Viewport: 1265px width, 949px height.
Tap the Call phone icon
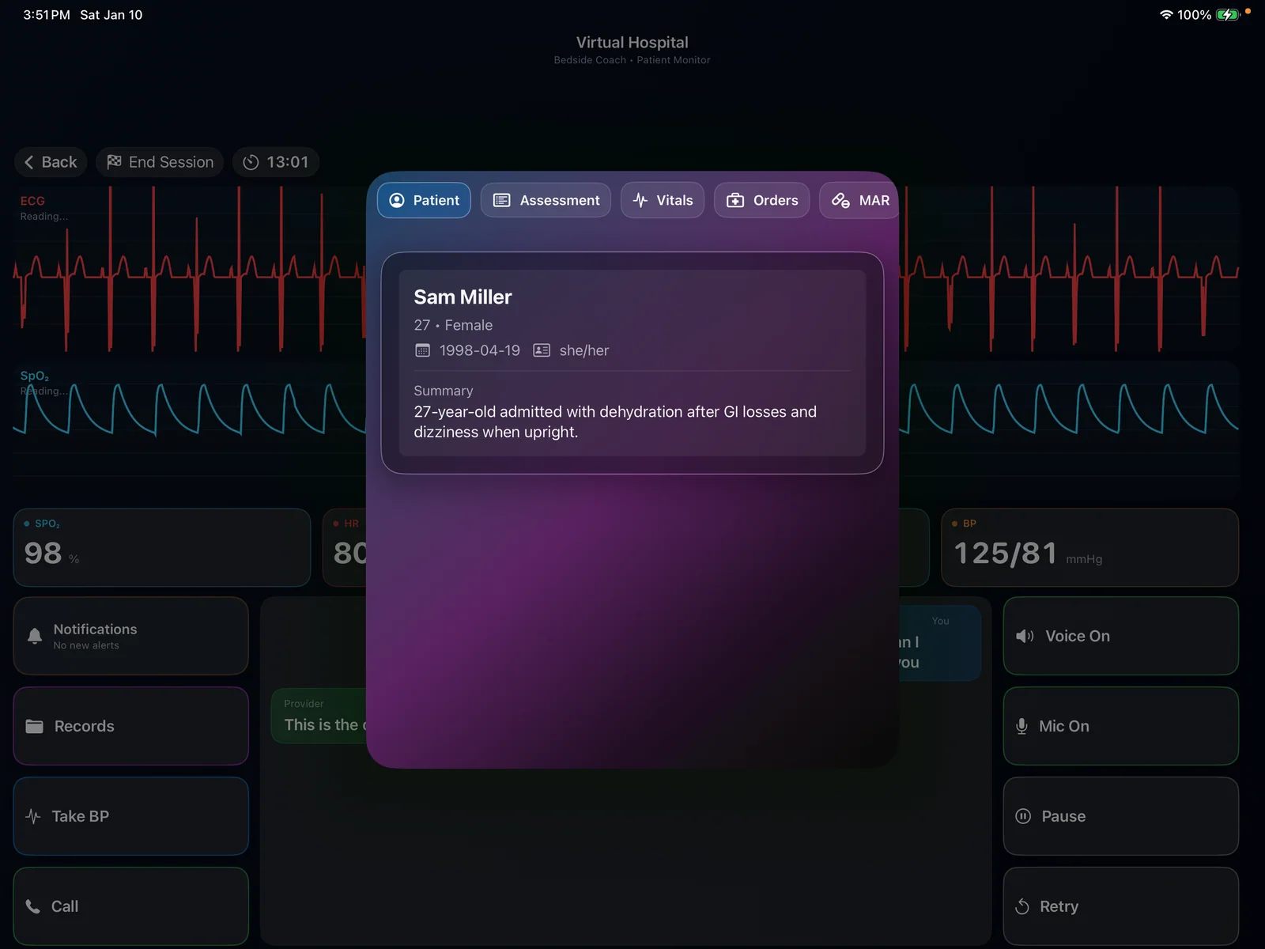point(33,906)
